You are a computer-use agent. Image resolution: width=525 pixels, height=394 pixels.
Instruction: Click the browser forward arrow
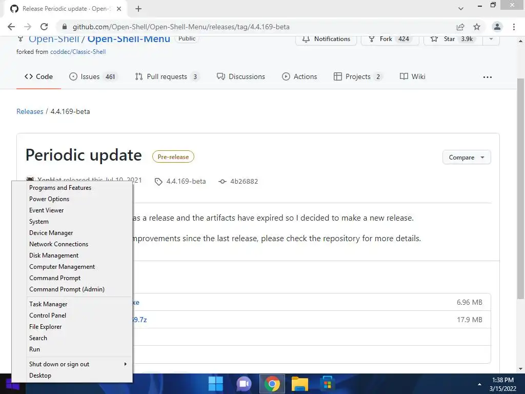coord(28,27)
